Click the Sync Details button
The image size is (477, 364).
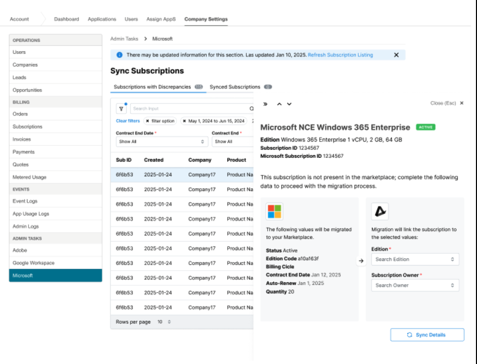[x=427, y=335]
